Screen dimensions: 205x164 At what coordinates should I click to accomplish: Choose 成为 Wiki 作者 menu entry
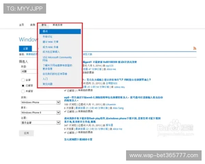tap(51, 47)
